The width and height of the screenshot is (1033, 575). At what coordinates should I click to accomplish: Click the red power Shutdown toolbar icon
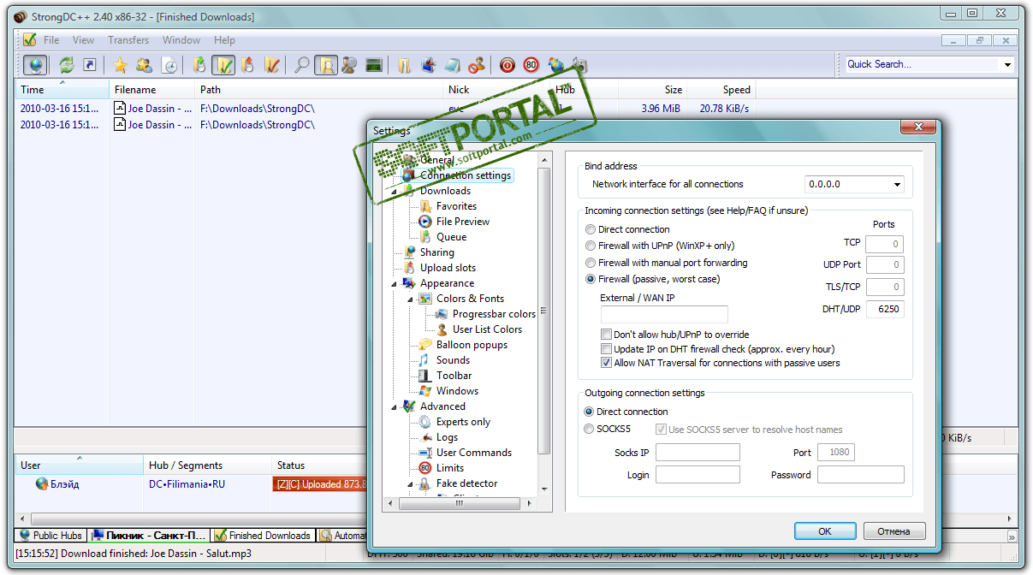[508, 64]
